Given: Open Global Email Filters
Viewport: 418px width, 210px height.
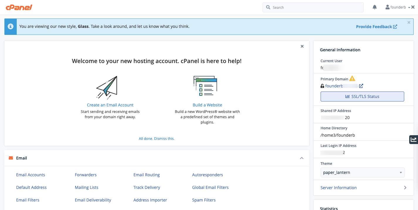Looking at the screenshot, I should point(210,187).
